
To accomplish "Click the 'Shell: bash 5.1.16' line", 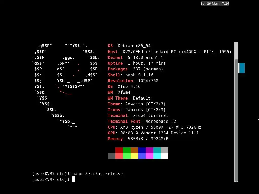I will pyautogui.click(x=131, y=75).
